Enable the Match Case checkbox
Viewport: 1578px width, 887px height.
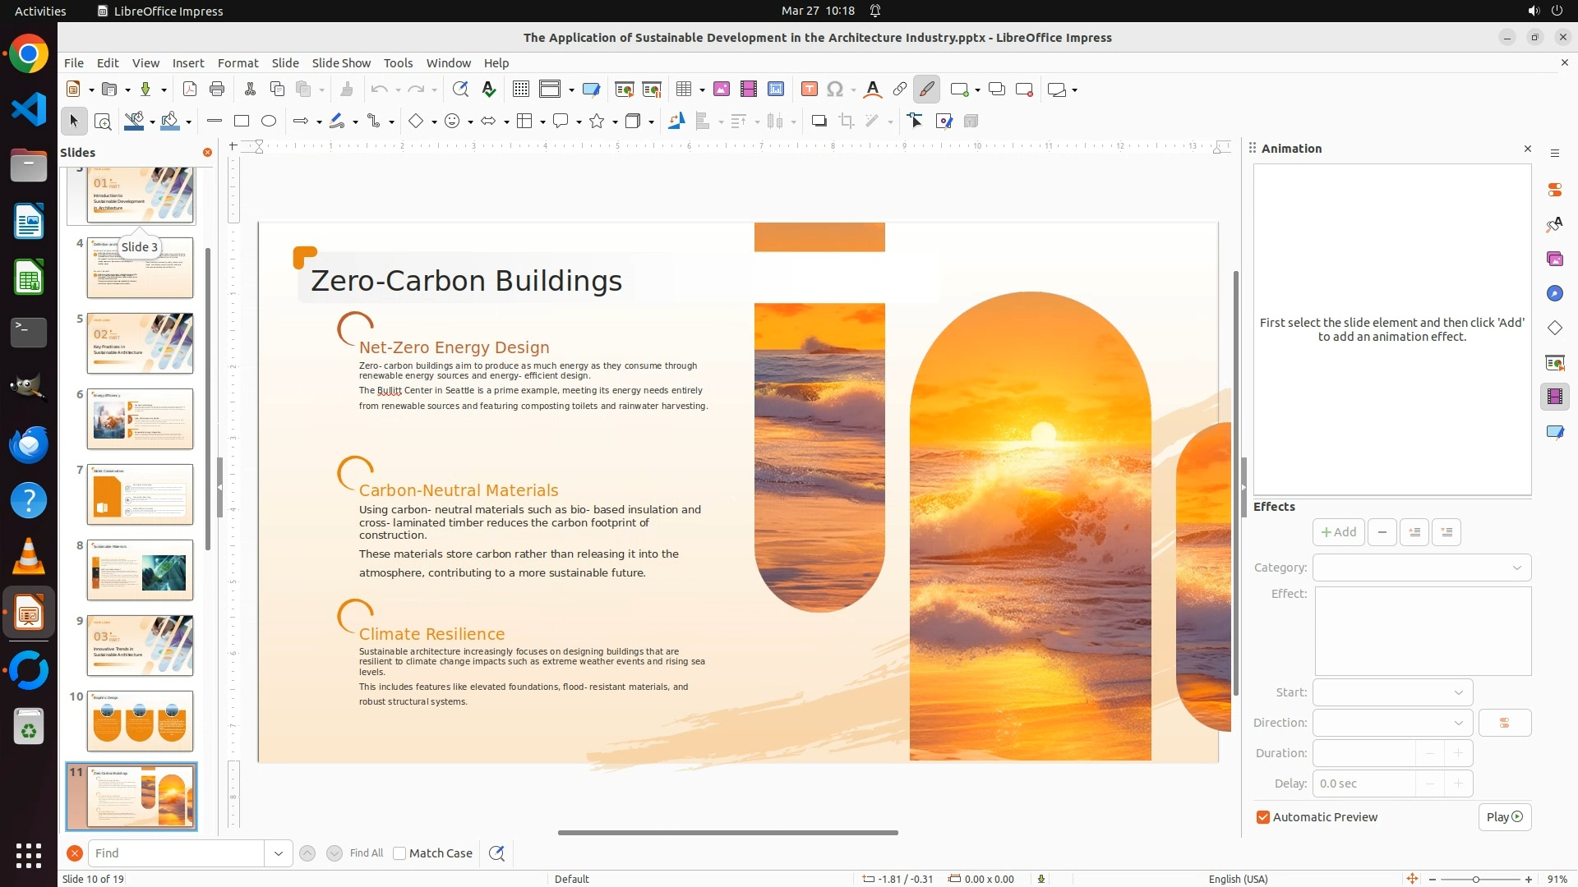pyautogui.click(x=399, y=853)
